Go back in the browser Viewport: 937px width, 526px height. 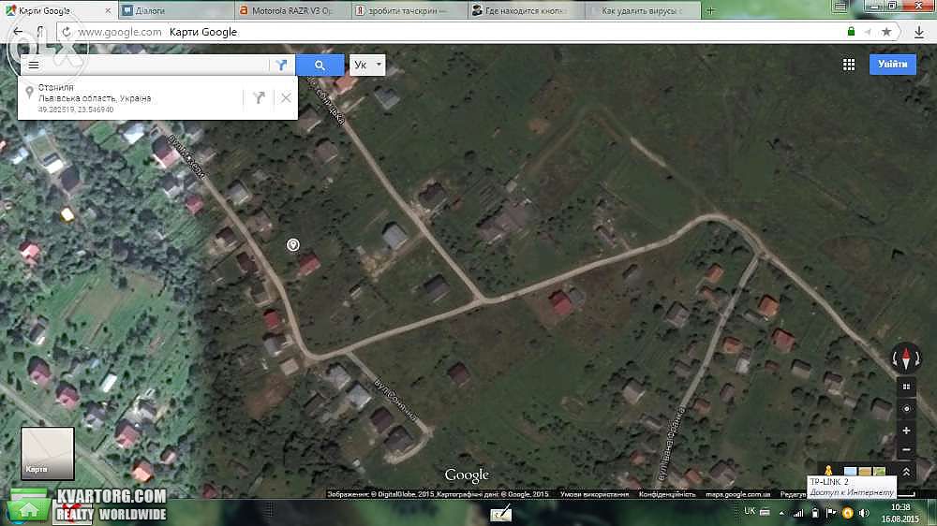(18, 32)
